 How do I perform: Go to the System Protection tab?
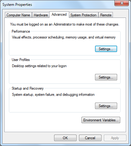tap(83, 15)
